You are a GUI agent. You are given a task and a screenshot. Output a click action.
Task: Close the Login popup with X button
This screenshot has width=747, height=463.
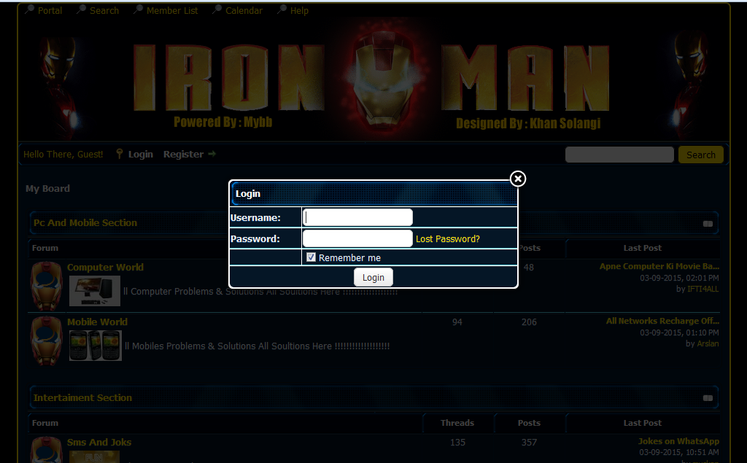(518, 179)
